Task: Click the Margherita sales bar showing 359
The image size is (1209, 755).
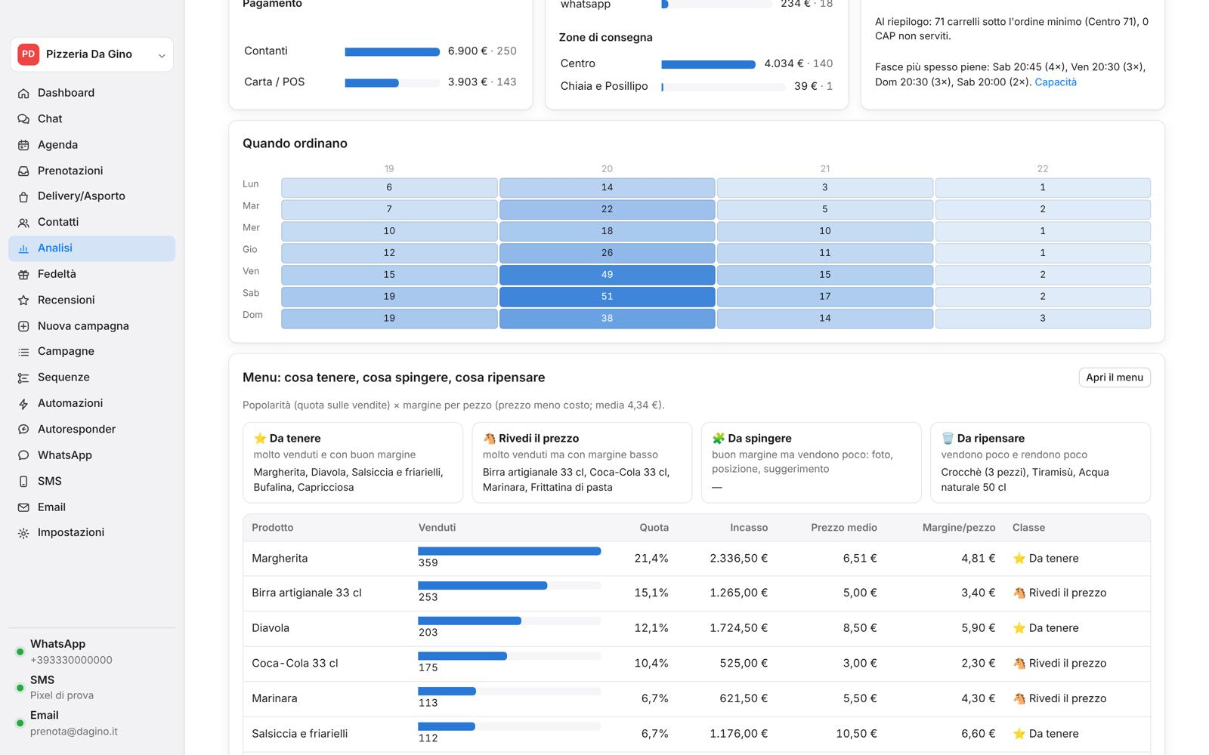Action: click(509, 551)
